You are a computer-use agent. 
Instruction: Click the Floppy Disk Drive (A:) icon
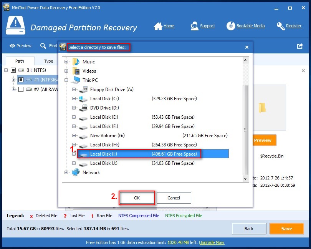[83, 90]
